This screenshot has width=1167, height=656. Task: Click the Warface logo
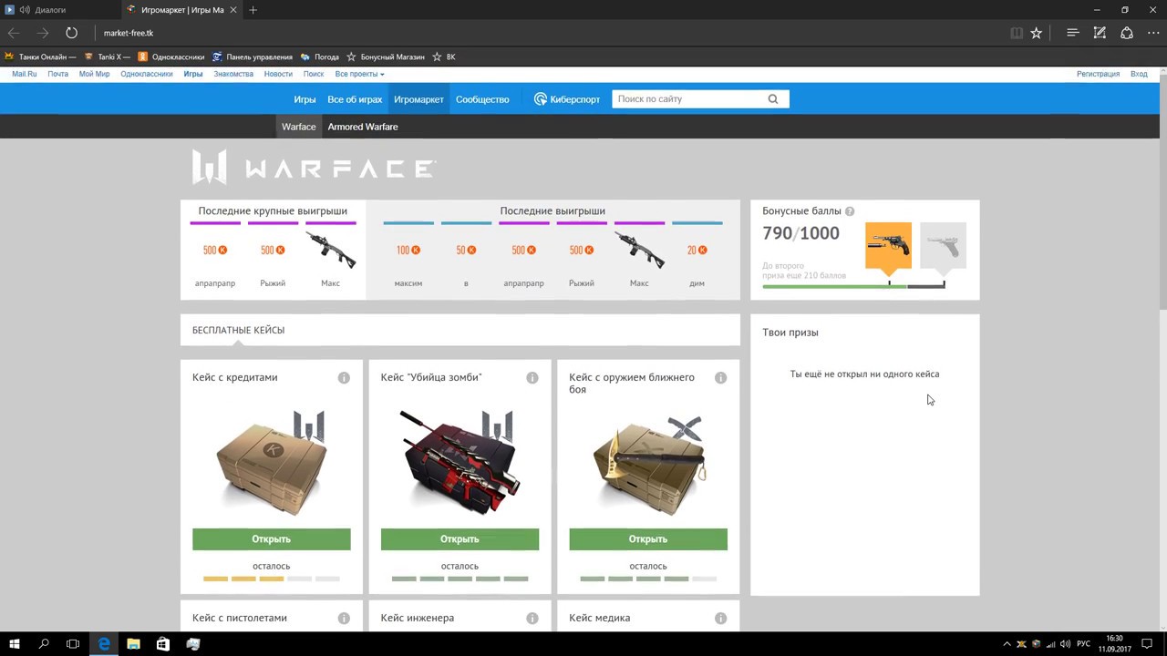tap(314, 168)
